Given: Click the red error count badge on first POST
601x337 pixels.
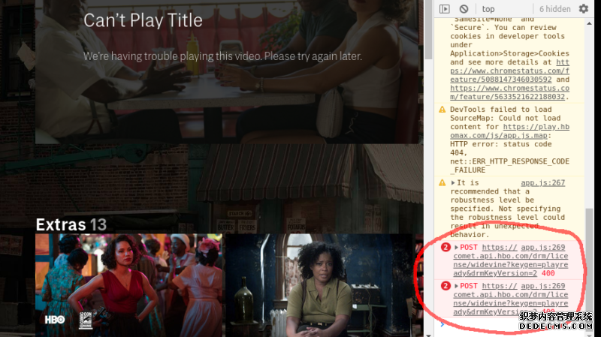Looking at the screenshot, I should click(x=445, y=248).
